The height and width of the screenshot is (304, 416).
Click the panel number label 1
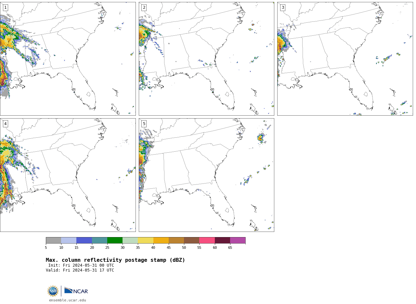click(5, 7)
